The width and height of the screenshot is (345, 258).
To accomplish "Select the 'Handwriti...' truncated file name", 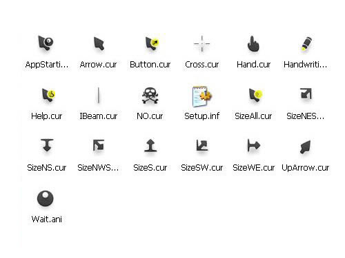I will coord(305,65).
